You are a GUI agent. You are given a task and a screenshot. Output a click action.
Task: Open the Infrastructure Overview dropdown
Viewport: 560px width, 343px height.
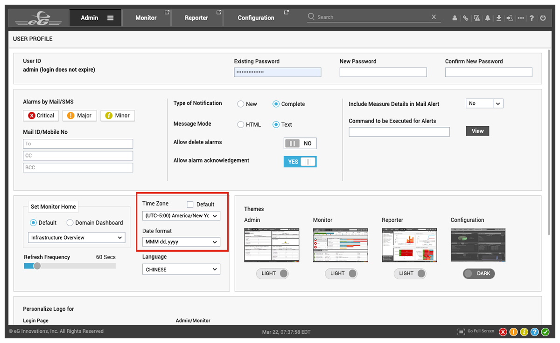click(77, 238)
